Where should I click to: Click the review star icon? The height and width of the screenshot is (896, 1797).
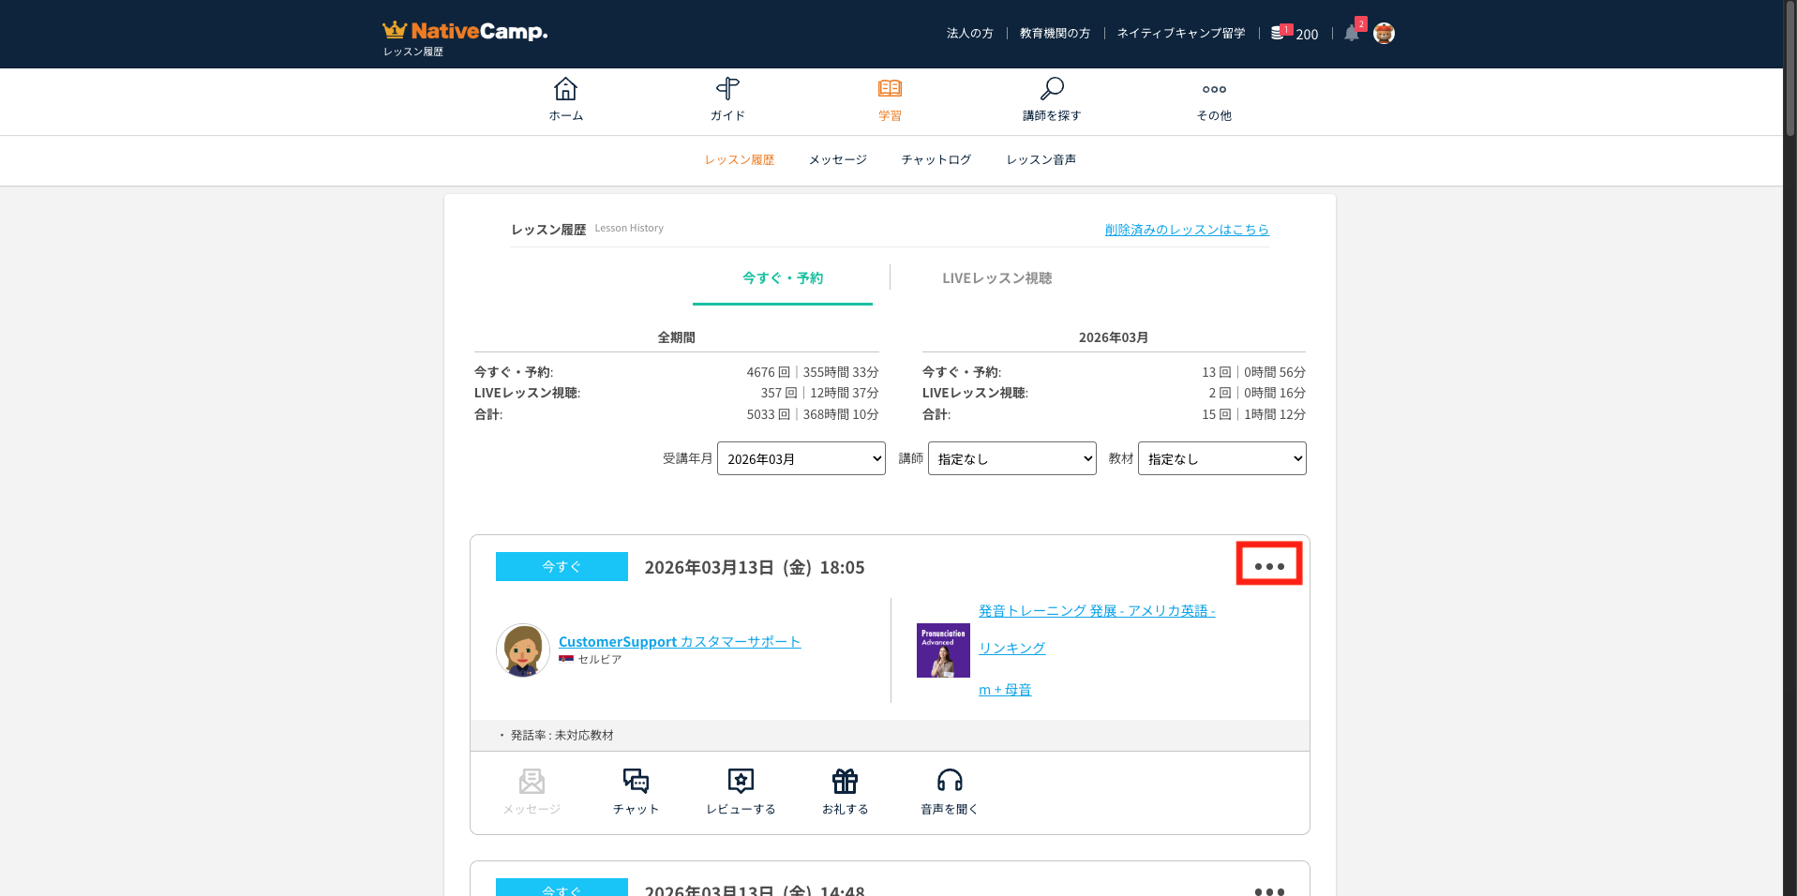click(x=741, y=782)
